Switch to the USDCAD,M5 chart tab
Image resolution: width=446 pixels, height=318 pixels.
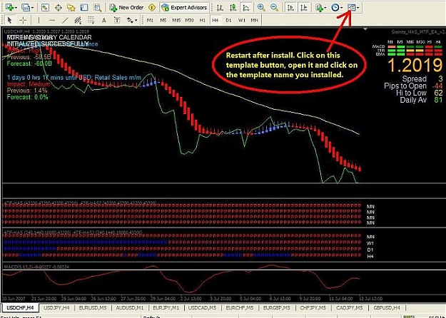pos(202,308)
